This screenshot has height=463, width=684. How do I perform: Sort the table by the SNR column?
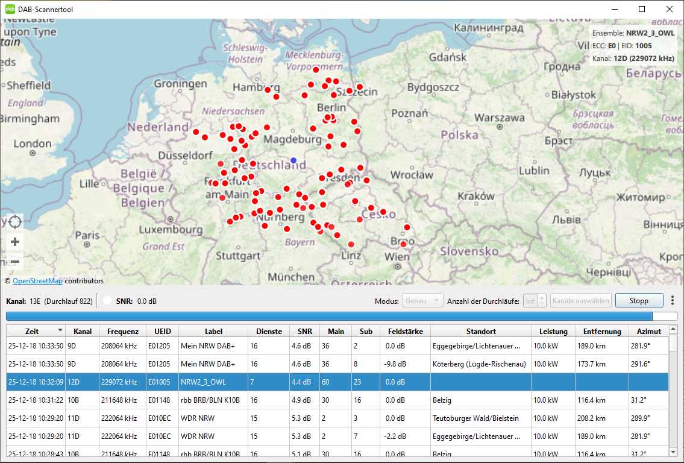coord(305,331)
